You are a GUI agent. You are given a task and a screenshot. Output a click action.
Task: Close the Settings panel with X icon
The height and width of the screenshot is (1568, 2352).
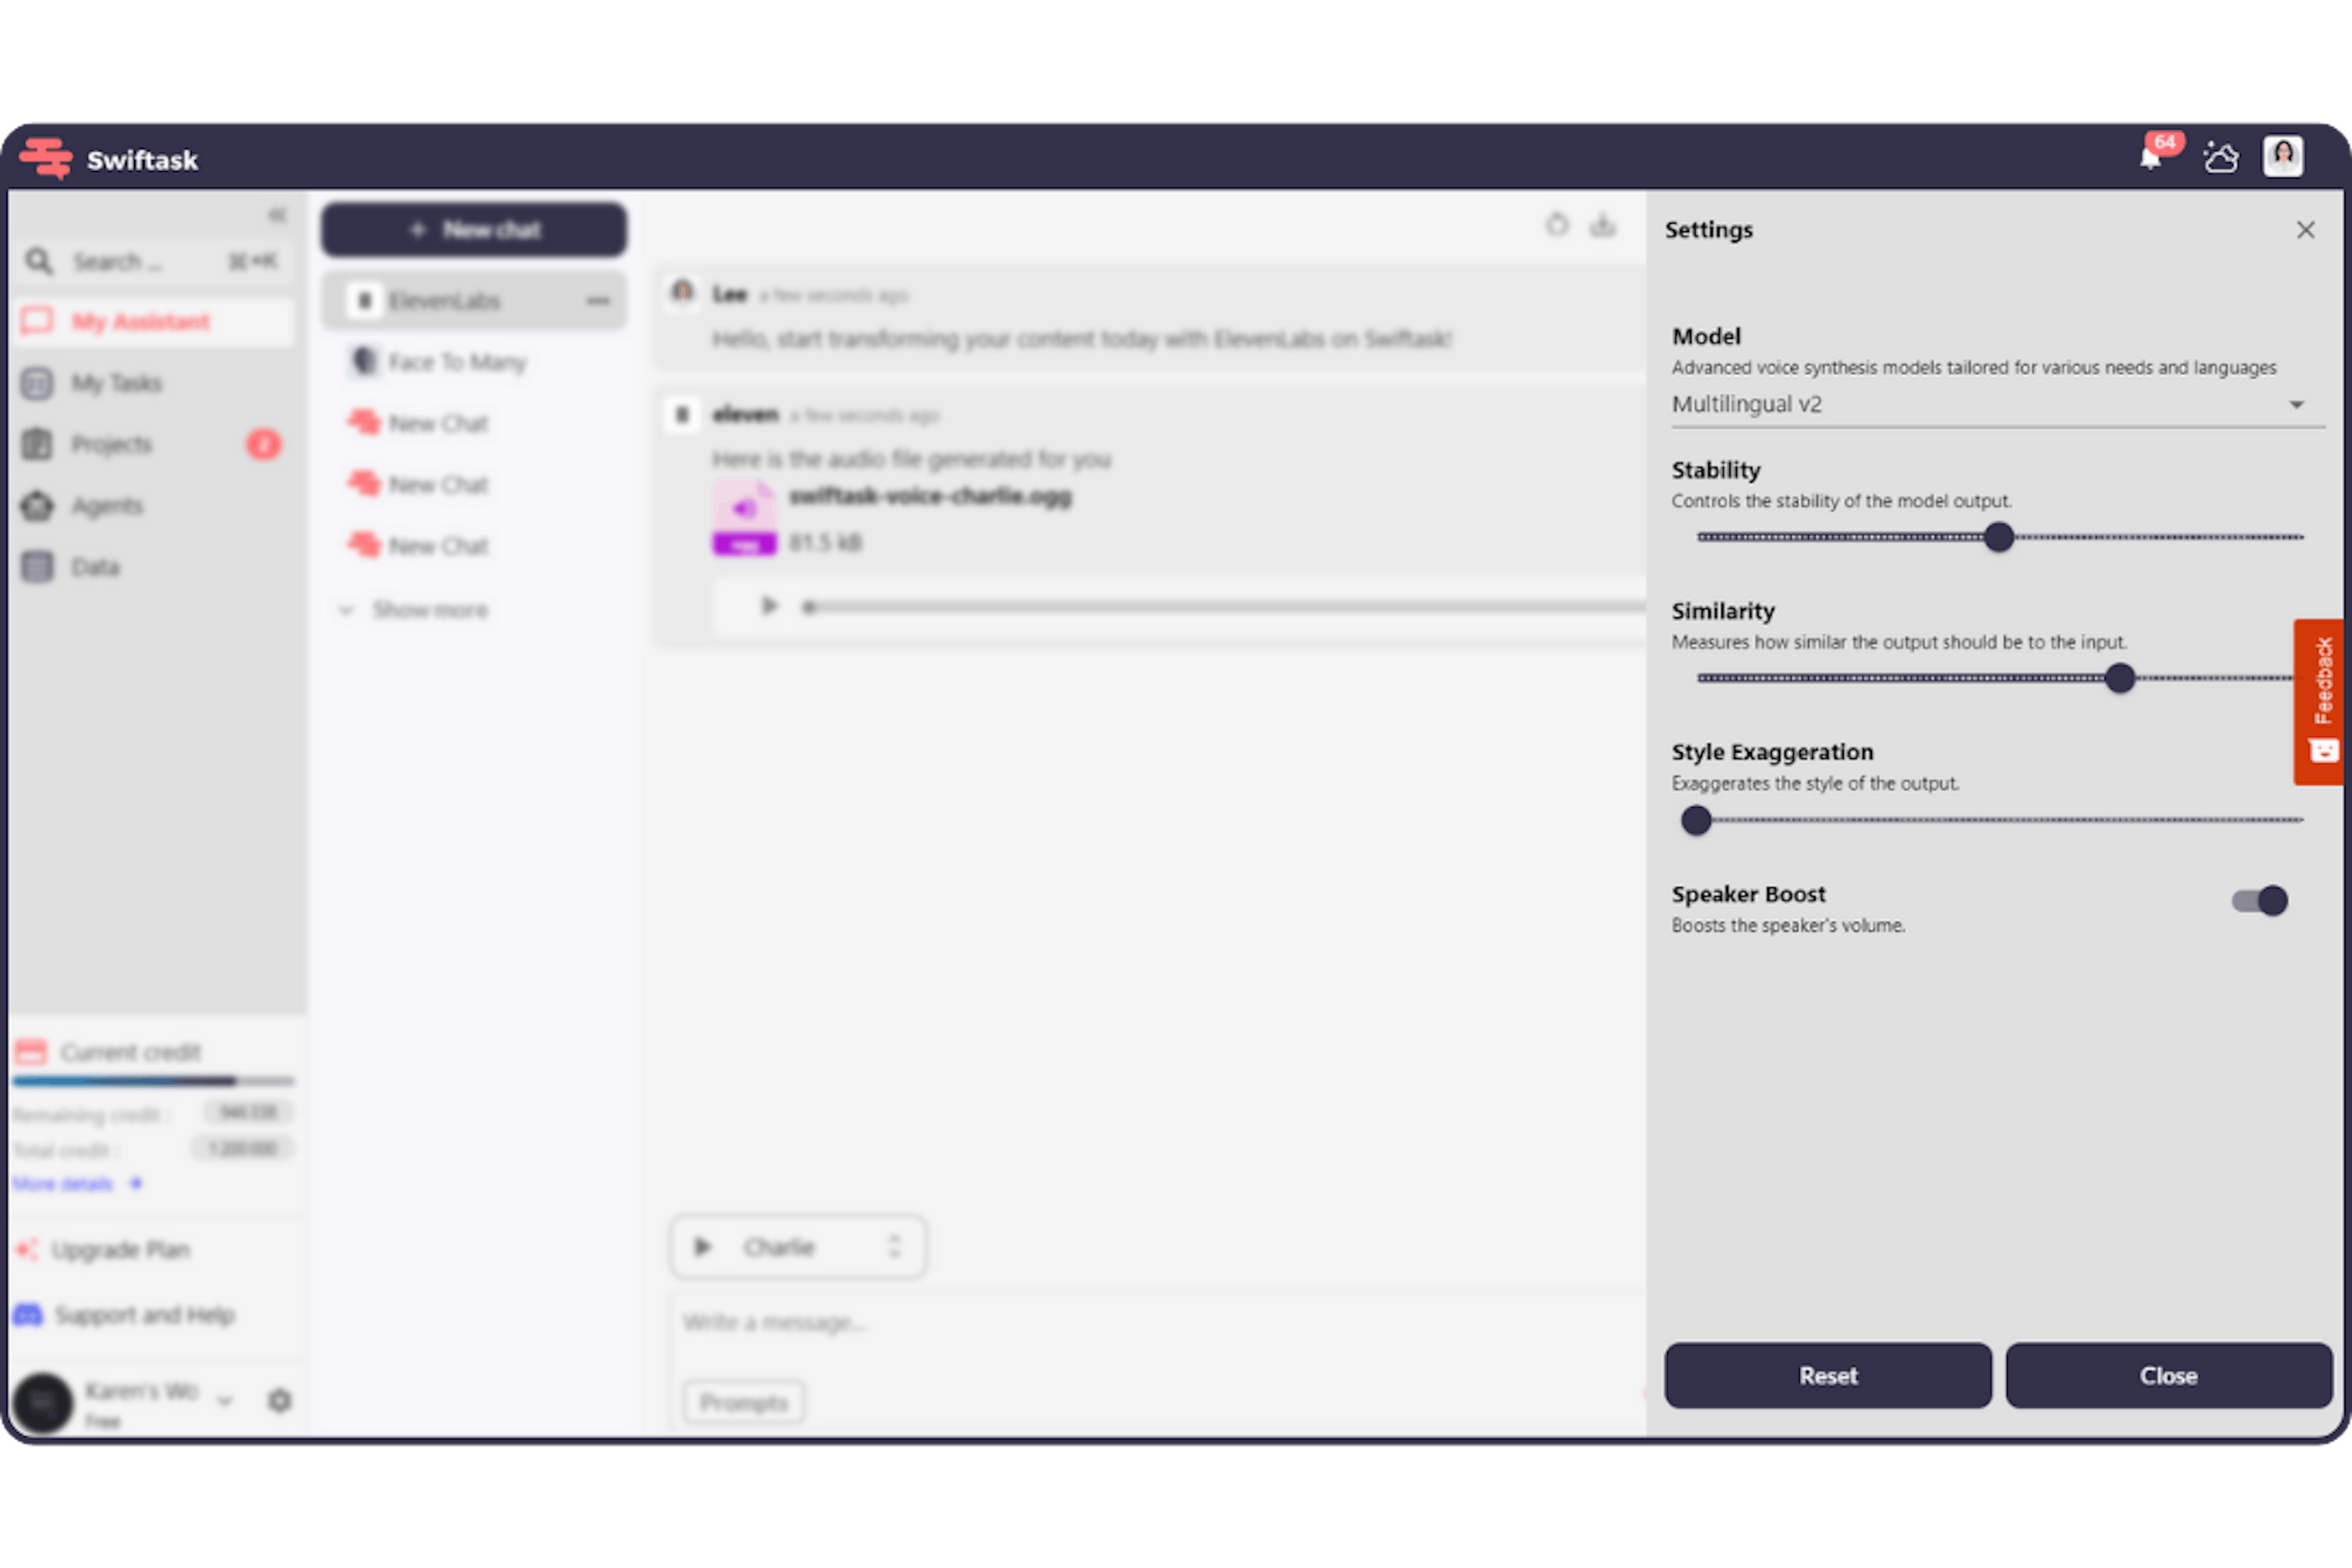point(2306,230)
